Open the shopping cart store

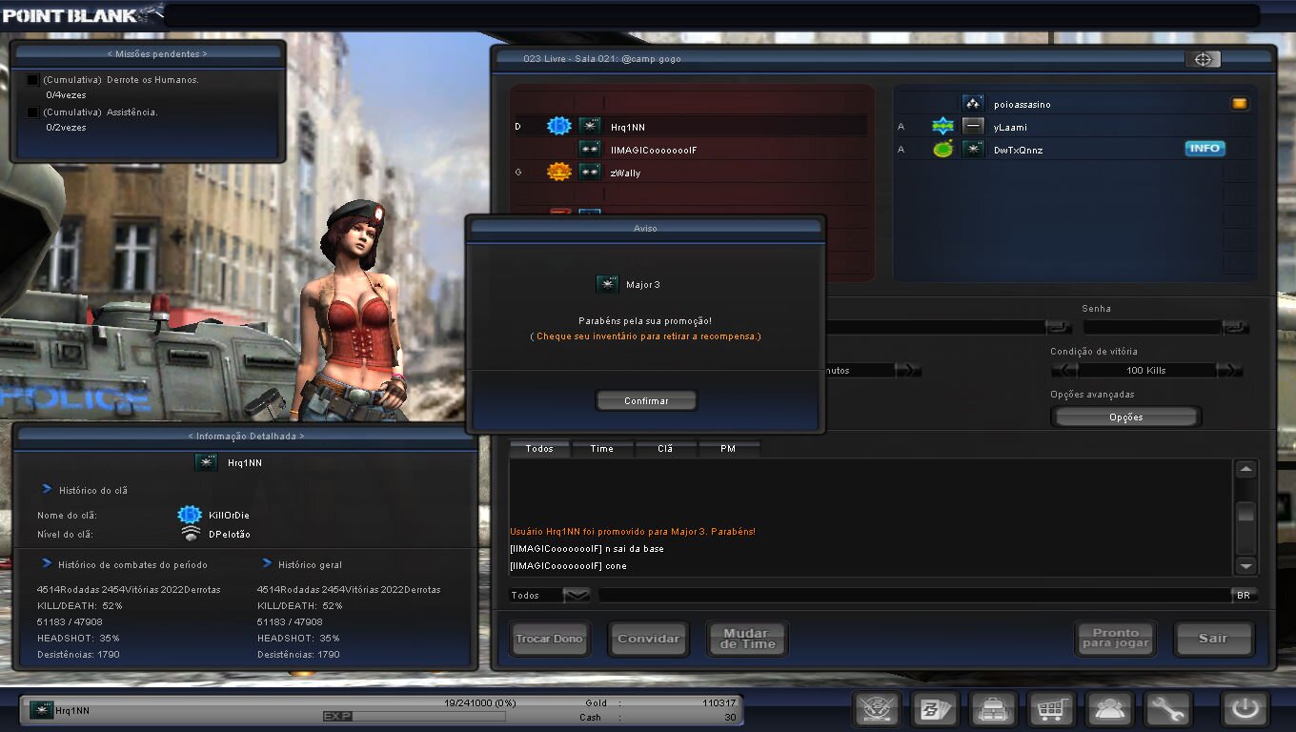pos(1051,709)
